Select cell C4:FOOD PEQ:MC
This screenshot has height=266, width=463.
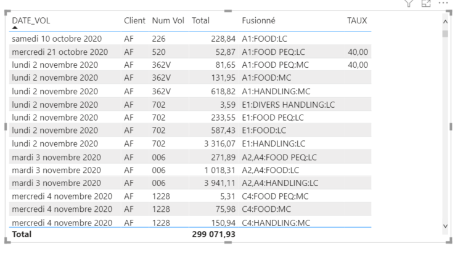pos(275,196)
